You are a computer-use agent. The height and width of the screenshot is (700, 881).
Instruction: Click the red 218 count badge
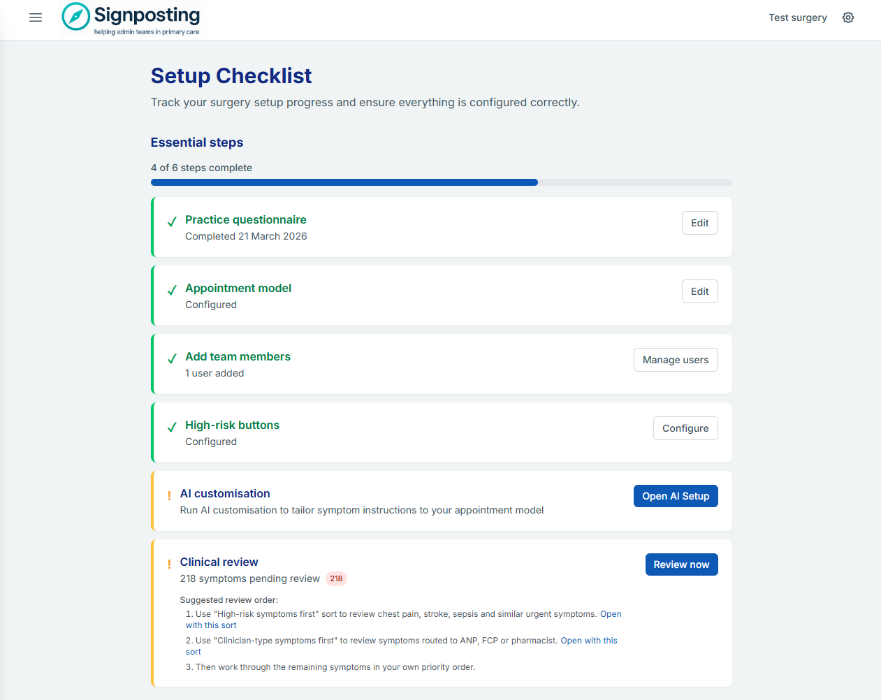click(336, 578)
